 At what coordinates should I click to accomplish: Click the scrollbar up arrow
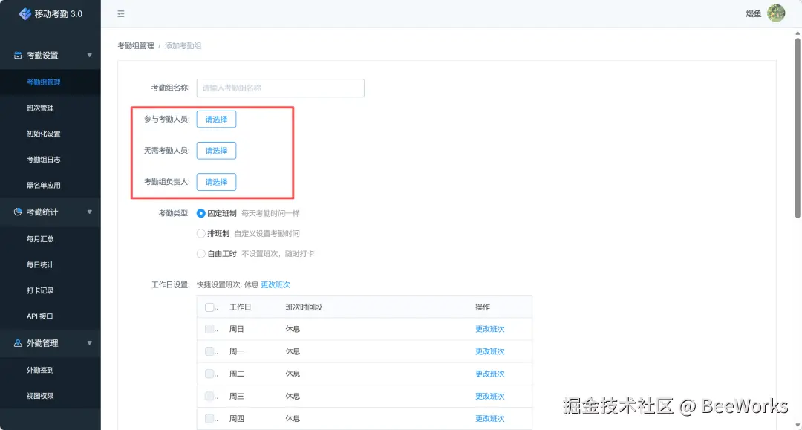(x=798, y=33)
